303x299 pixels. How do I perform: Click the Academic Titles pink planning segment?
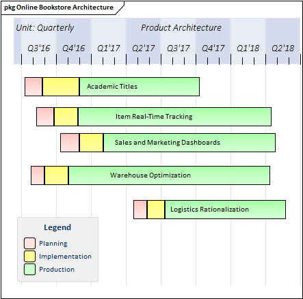click(x=34, y=87)
